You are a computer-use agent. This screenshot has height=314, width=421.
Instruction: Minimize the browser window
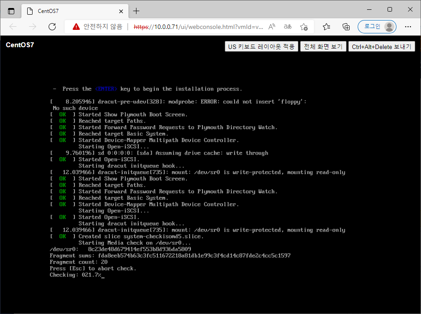point(369,10)
